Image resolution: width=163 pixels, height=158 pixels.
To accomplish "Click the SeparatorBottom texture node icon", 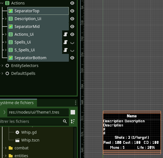I will [x=11, y=58].
